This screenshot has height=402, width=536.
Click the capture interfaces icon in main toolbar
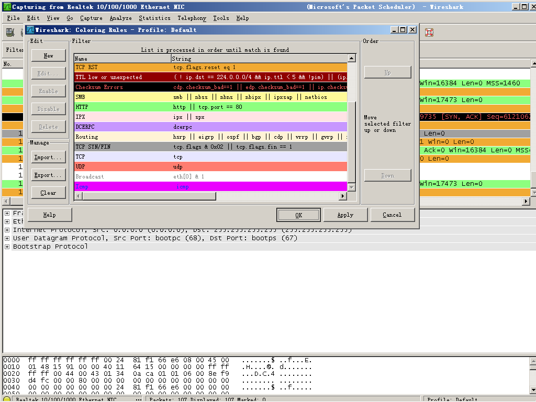coord(10,32)
